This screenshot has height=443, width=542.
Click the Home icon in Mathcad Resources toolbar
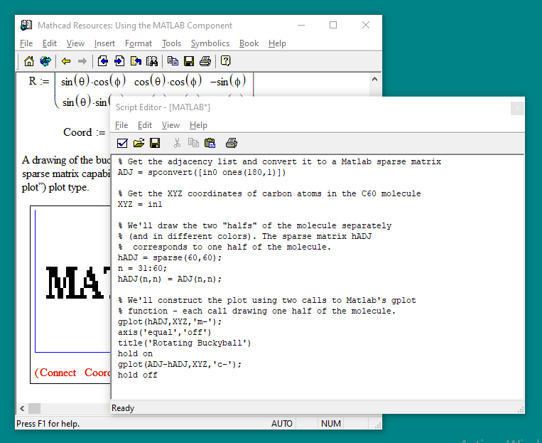tap(29, 61)
